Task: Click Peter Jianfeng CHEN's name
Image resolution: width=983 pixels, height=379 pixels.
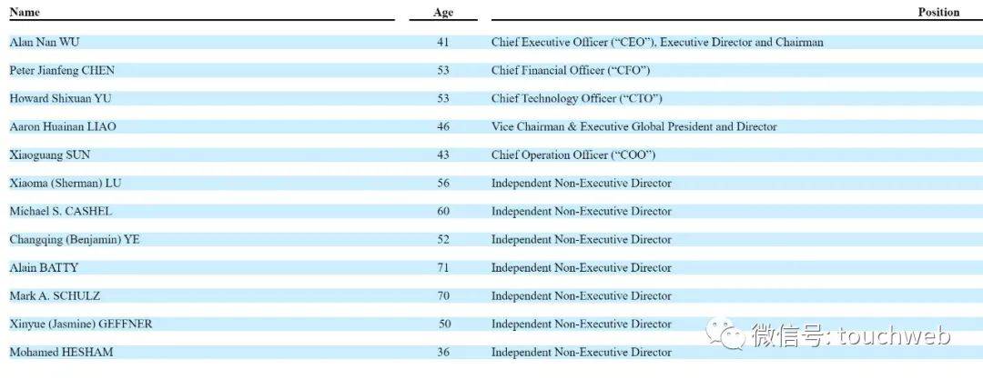Action: (62, 70)
